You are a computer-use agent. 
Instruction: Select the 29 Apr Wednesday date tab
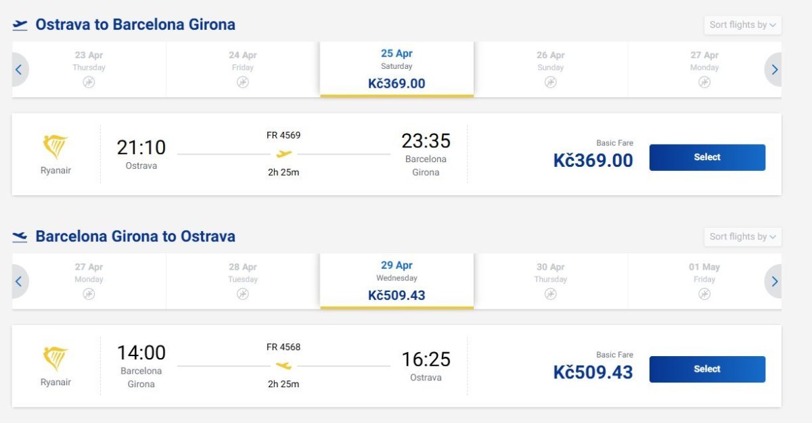pyautogui.click(x=397, y=280)
